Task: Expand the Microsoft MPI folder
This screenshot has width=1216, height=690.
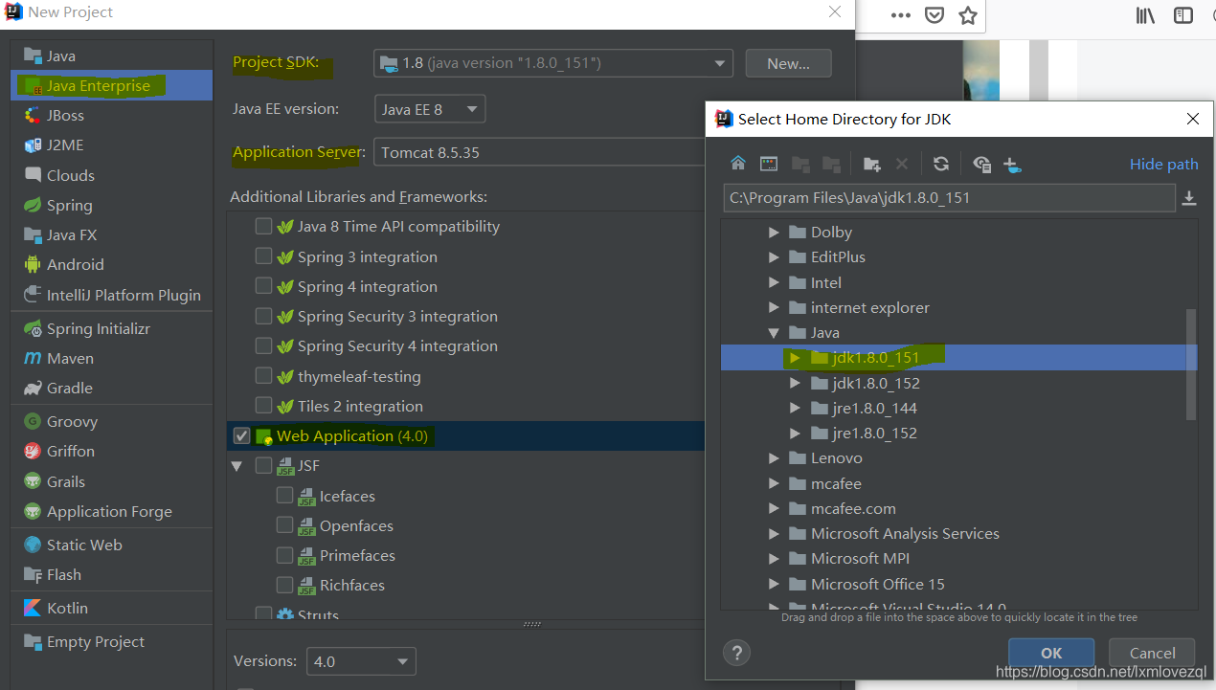Action: pyautogui.click(x=774, y=558)
